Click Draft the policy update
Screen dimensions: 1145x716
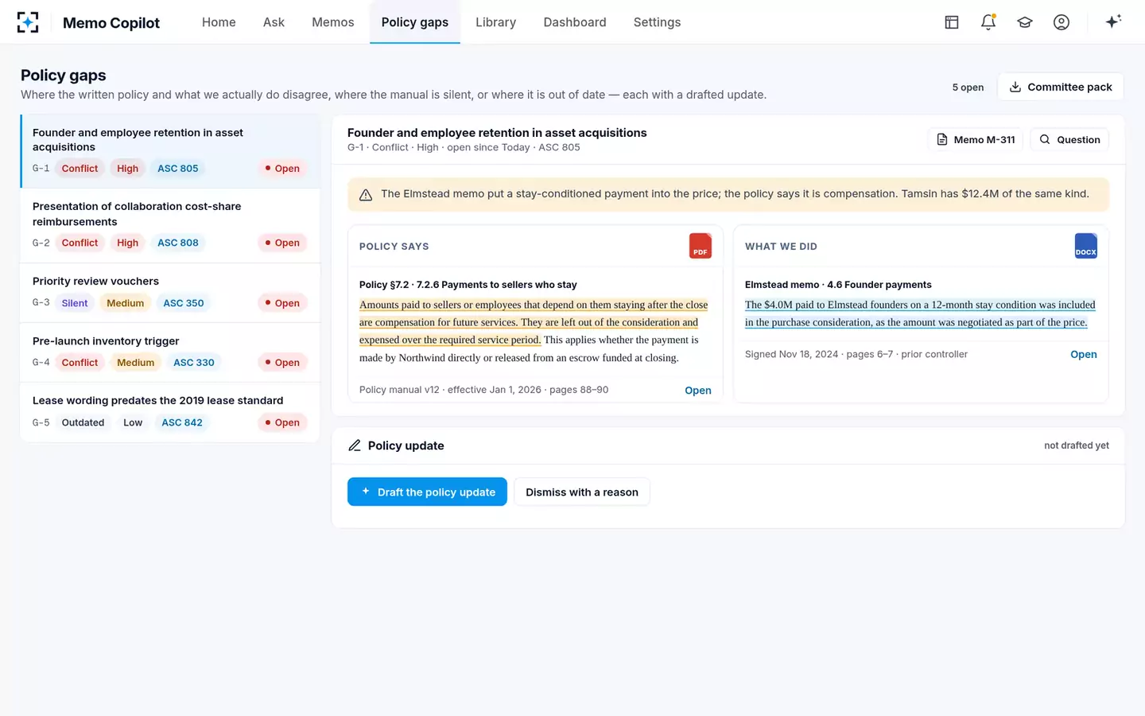pyautogui.click(x=427, y=492)
